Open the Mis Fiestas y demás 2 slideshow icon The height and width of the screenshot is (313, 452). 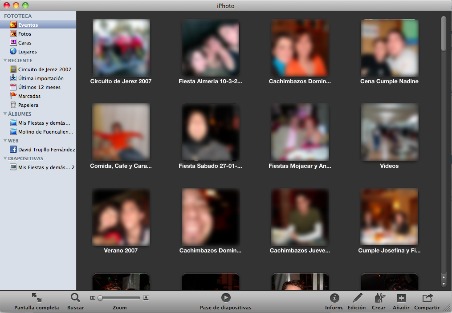coord(13,167)
